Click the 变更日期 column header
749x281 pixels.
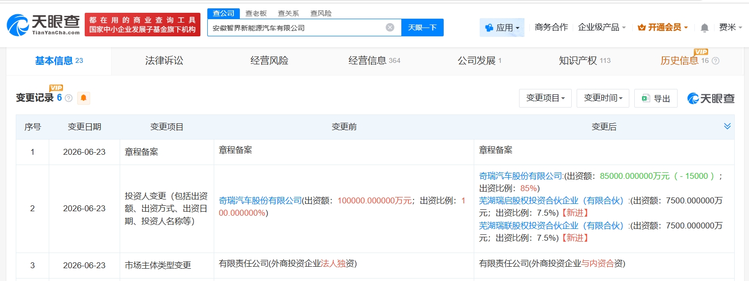84,127
